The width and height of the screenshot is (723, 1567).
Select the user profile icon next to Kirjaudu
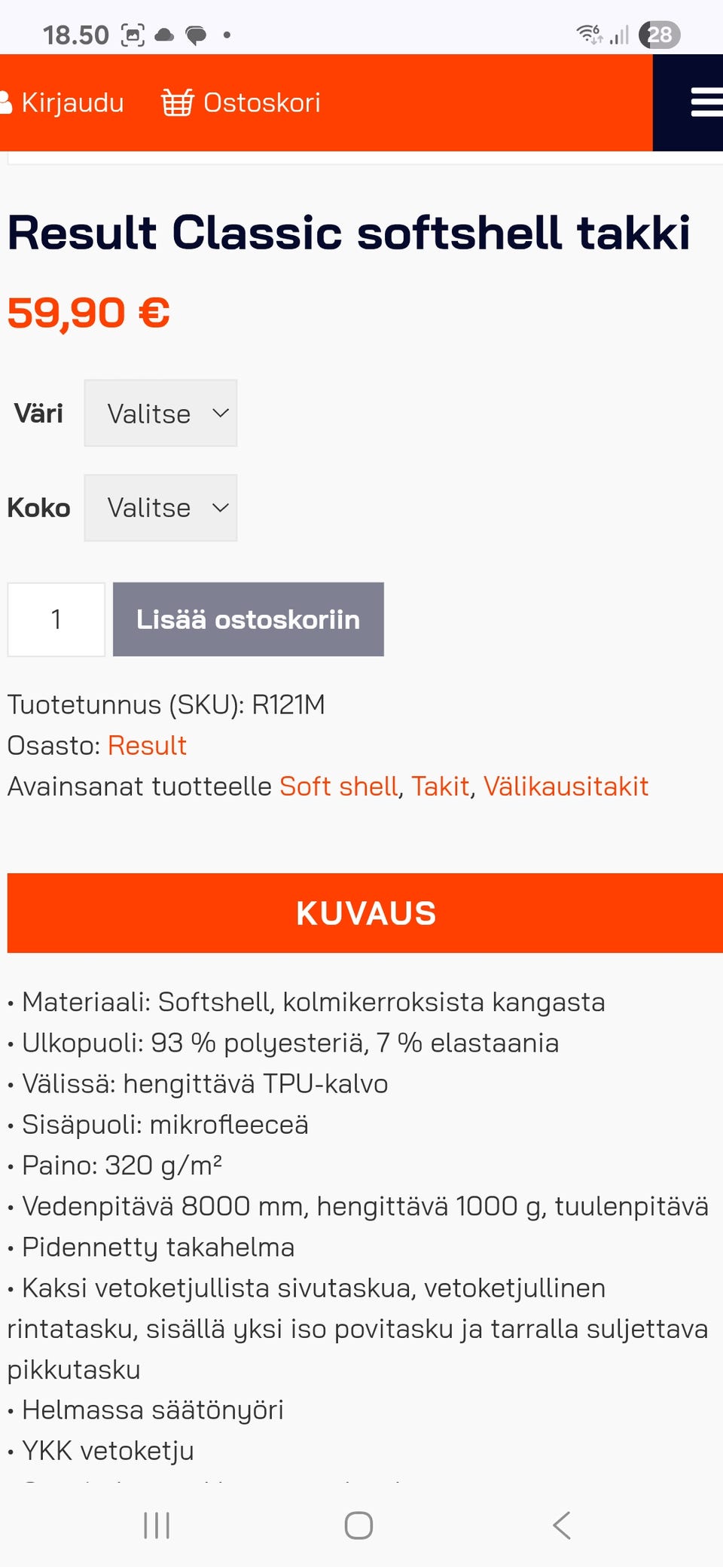pos(8,102)
